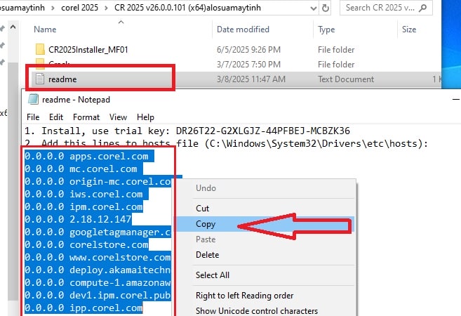
Task: Click the CR 2025 v26.0.0.101 breadcrumb
Action: tap(187, 8)
